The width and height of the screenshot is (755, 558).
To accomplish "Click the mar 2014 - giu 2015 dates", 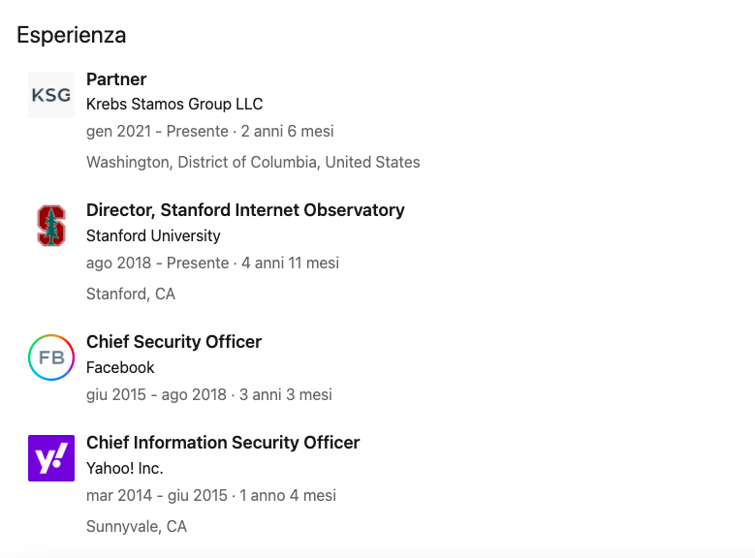I will tap(158, 496).
